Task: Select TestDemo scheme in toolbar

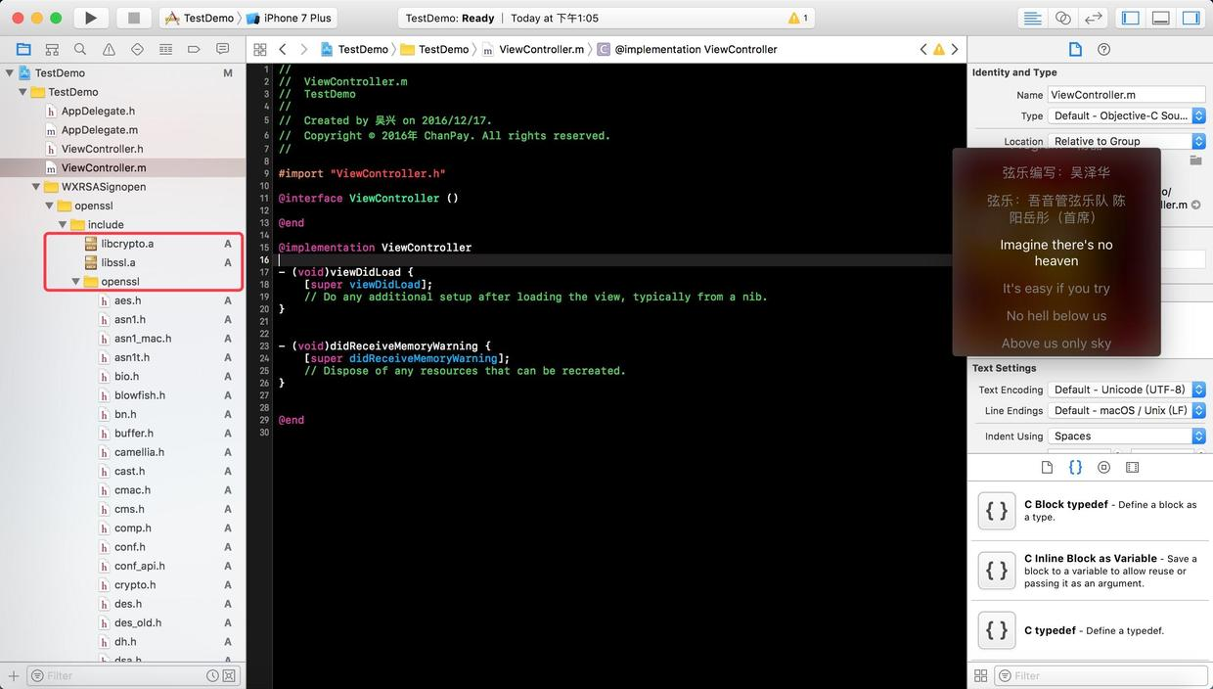Action: (201, 18)
